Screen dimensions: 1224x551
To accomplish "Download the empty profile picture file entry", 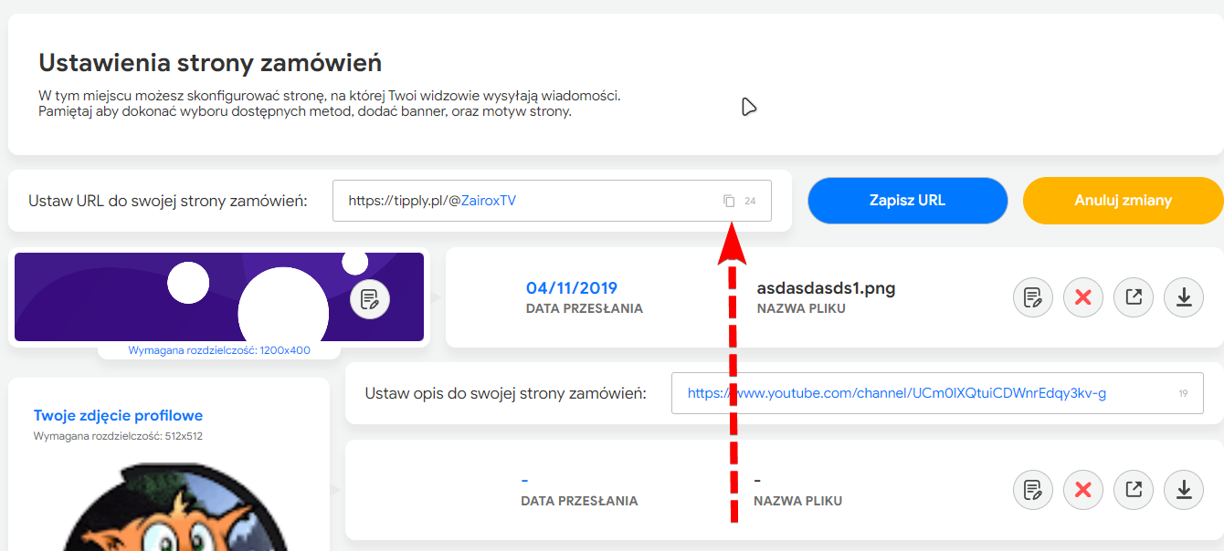I will click(1184, 490).
